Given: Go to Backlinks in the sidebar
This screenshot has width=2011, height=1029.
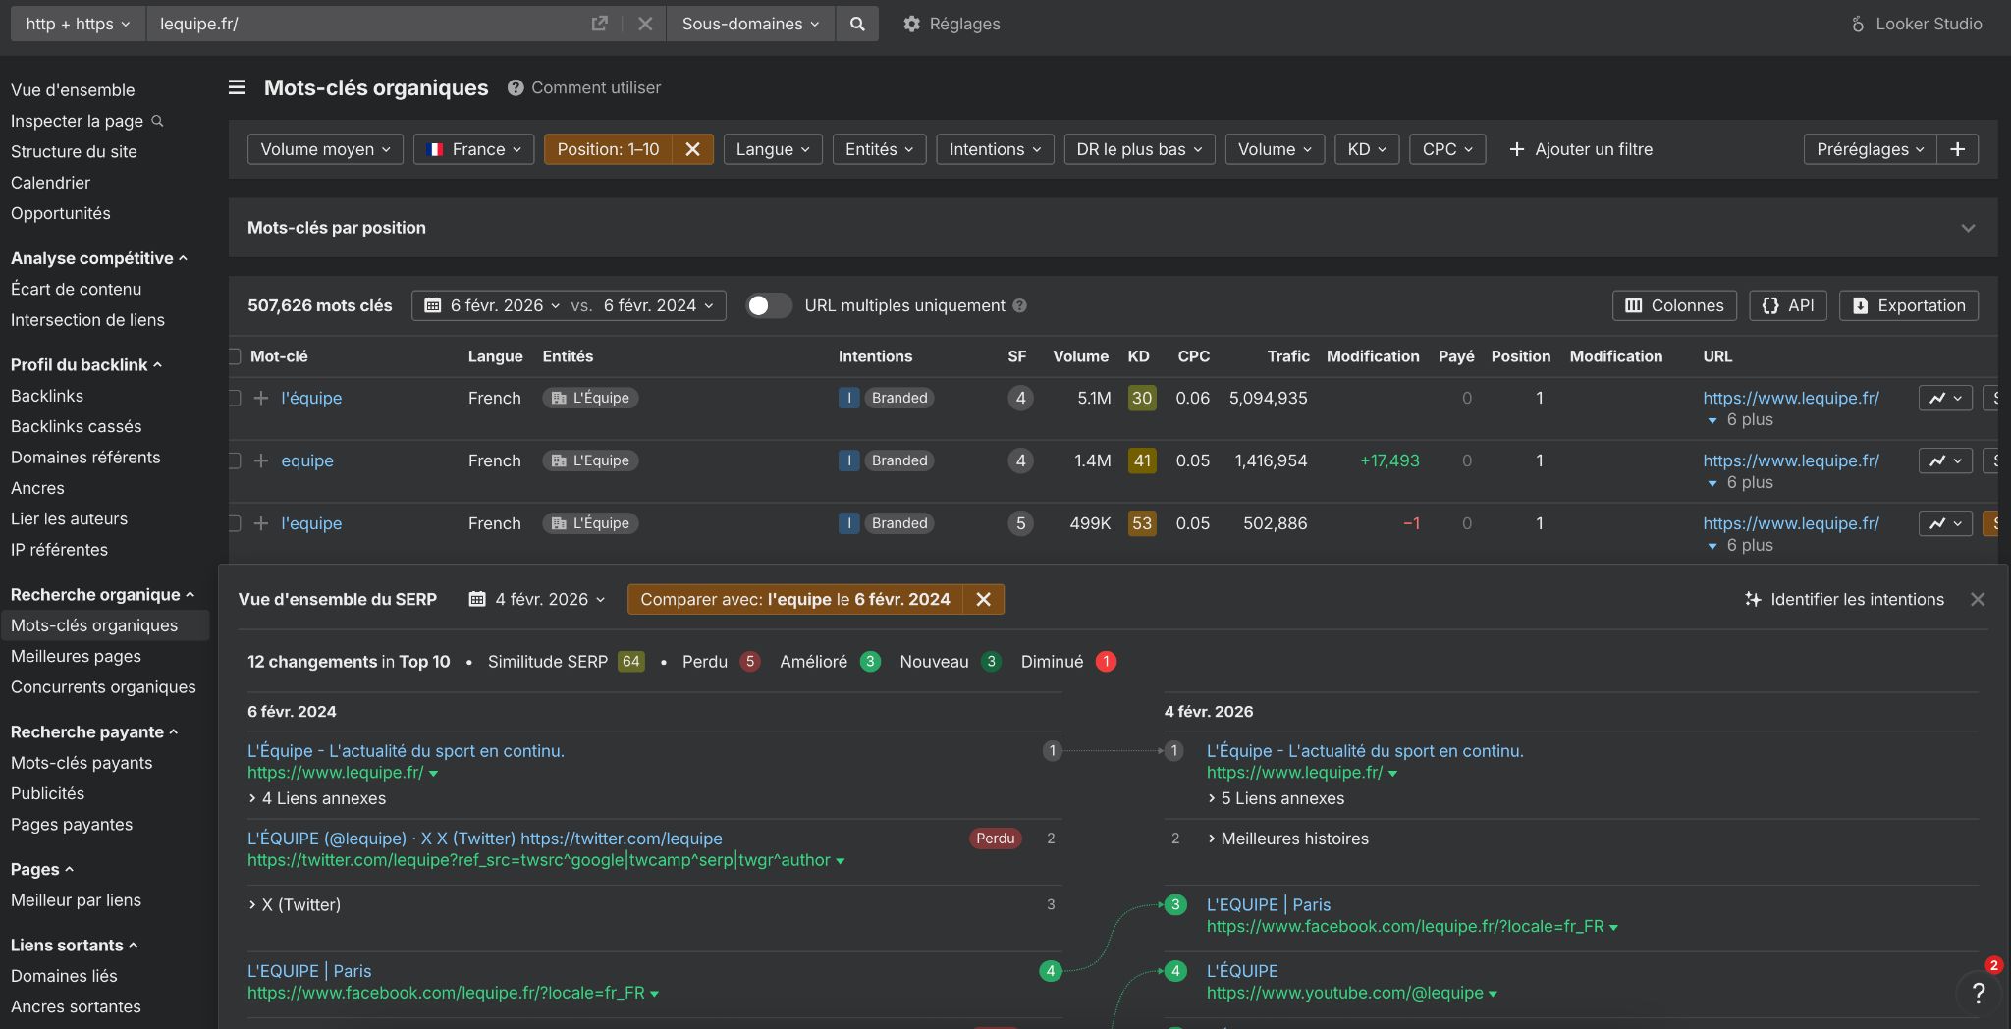Looking at the screenshot, I should [47, 396].
